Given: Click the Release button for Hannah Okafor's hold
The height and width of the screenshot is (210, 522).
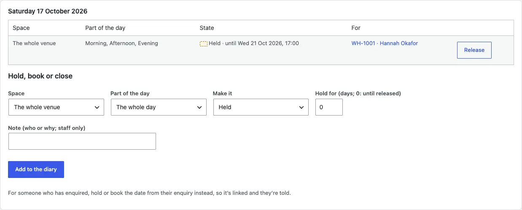Looking at the screenshot, I should coord(474,50).
